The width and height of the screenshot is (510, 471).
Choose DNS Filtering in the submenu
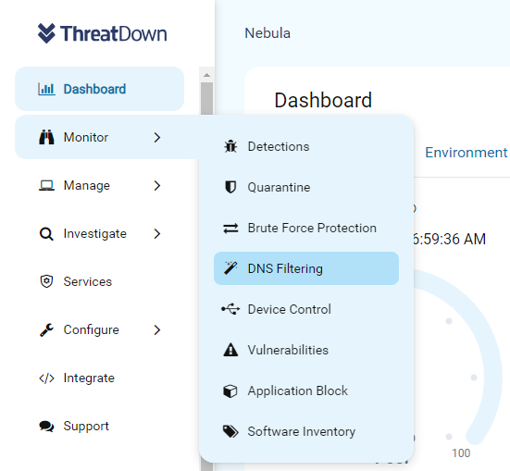[306, 268]
